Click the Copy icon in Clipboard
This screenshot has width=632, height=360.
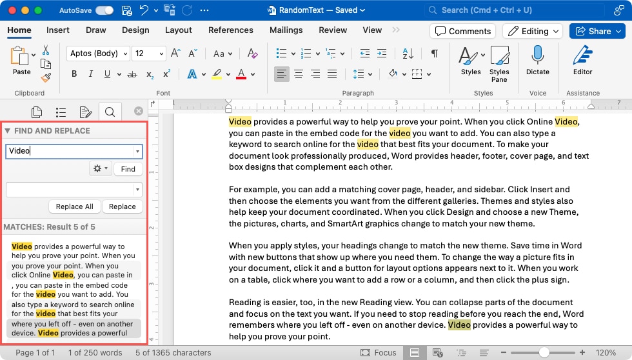click(x=46, y=64)
